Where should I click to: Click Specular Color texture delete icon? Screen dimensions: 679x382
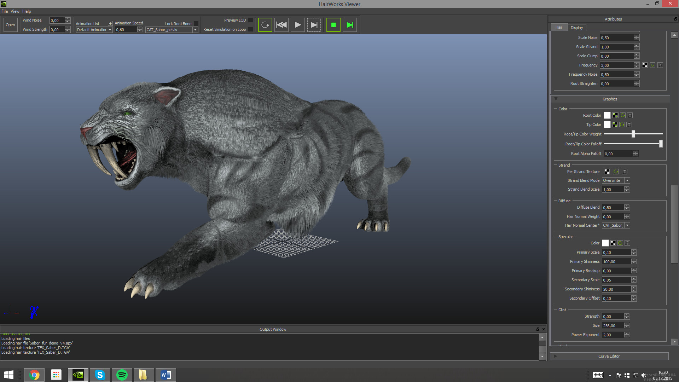(x=627, y=243)
